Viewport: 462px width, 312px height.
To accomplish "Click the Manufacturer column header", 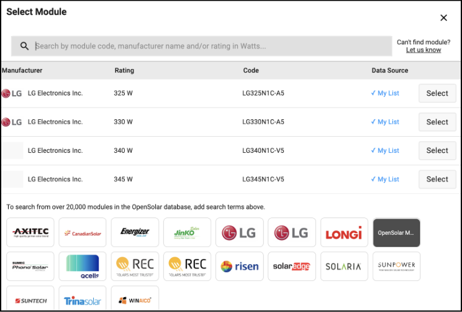I will click(x=22, y=70).
